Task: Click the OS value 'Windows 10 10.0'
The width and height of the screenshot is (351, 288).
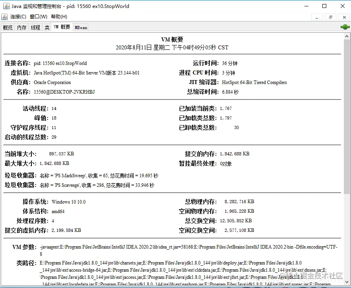Action: pos(68,202)
